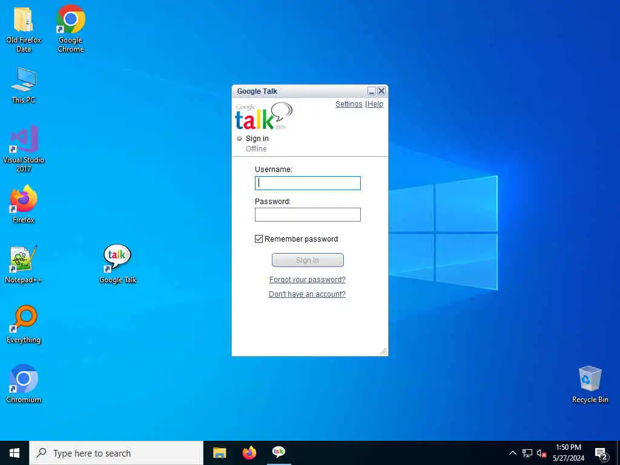Open the network status tray icon
The height and width of the screenshot is (465, 620).
pyautogui.click(x=527, y=453)
